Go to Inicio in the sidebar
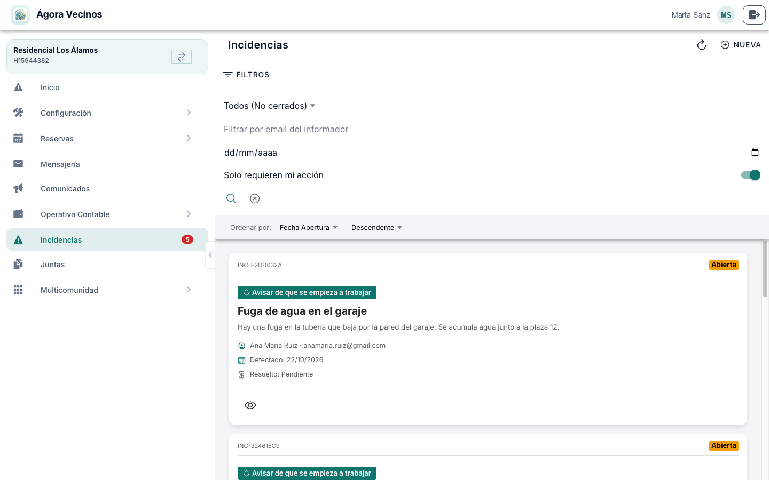769x480 pixels. (107, 87)
